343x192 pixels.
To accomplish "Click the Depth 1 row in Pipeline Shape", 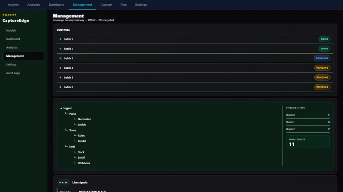I will 308,122.
